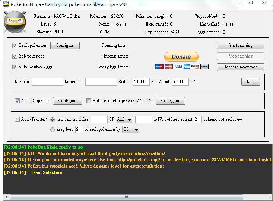
Task: Click the % IV threshold input field
Action: pyautogui.click(x=143, y=120)
